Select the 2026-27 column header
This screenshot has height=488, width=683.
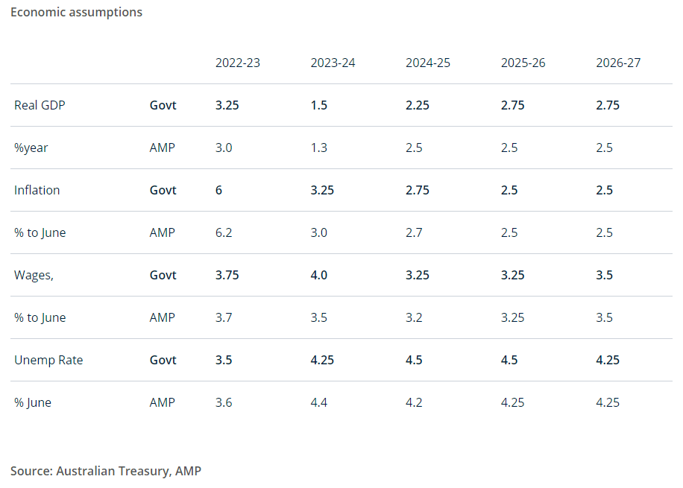(618, 63)
